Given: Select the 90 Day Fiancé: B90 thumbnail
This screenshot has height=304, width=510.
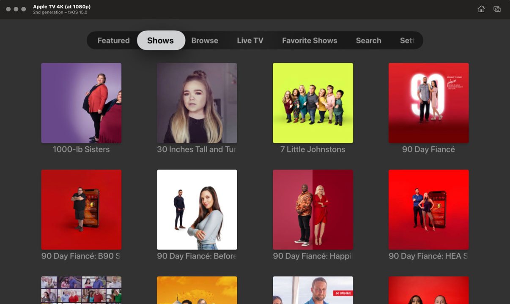Looking at the screenshot, I should click(81, 209).
